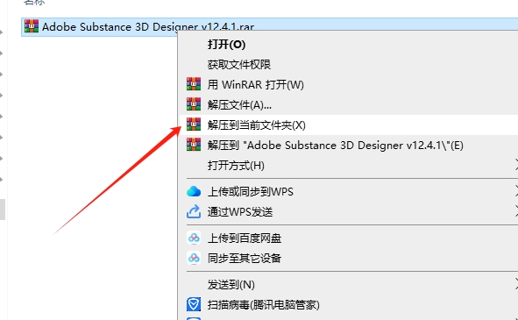
Task: Choose 解压到当前文件夹(X)
Action: click(x=256, y=125)
